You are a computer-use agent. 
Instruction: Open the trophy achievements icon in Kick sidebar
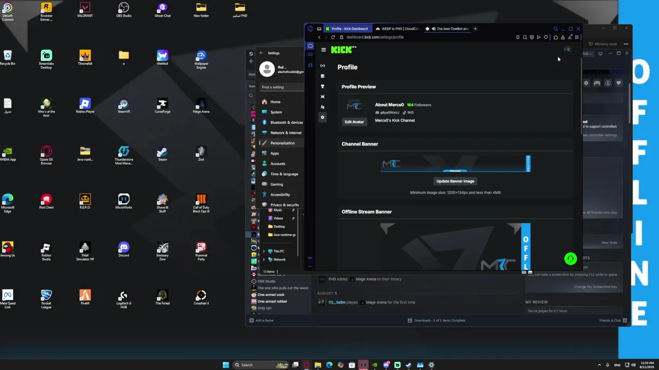[x=322, y=86]
